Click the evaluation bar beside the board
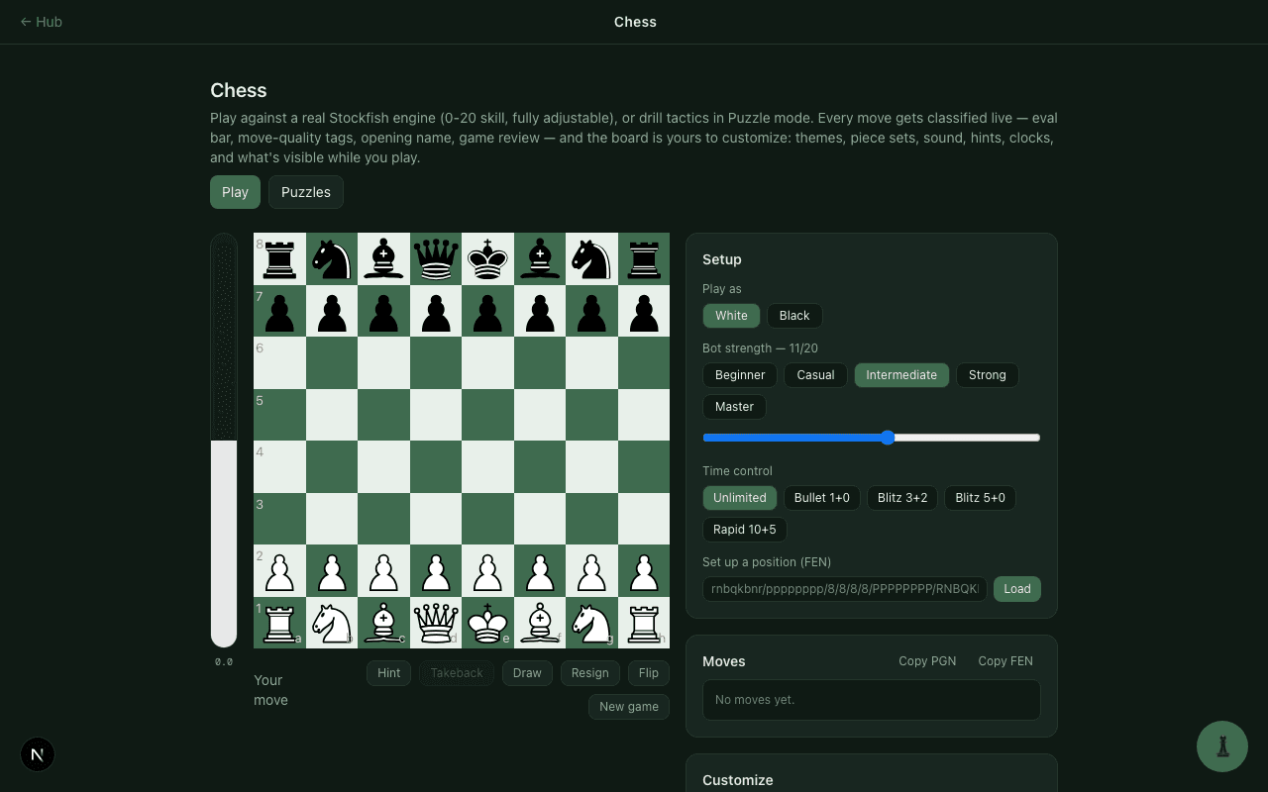1268x792 pixels. click(x=224, y=441)
